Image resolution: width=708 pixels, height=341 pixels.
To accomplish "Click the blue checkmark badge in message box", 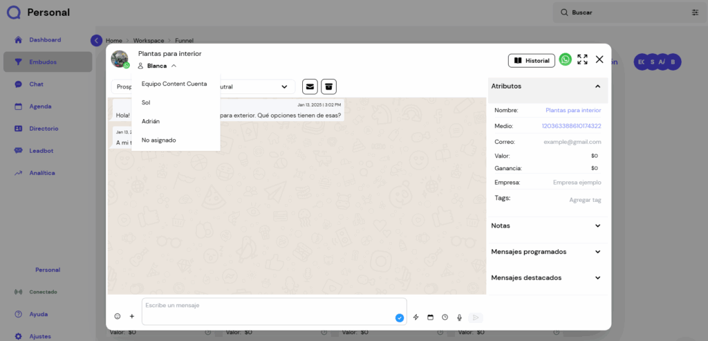I will [399, 318].
